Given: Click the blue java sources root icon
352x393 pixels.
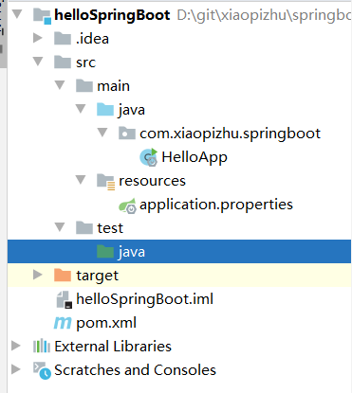Looking at the screenshot, I should pos(105,110).
